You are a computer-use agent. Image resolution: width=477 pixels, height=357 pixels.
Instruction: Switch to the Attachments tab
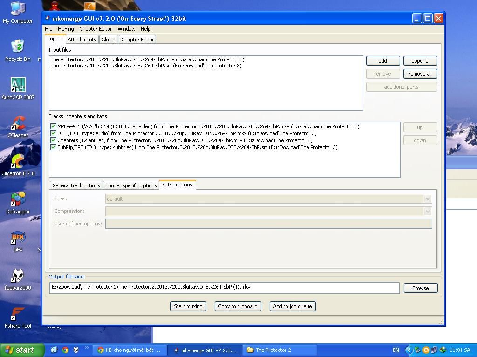pos(82,40)
